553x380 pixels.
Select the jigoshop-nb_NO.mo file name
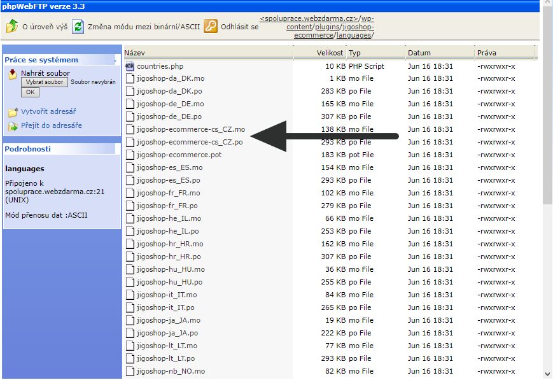(x=171, y=371)
